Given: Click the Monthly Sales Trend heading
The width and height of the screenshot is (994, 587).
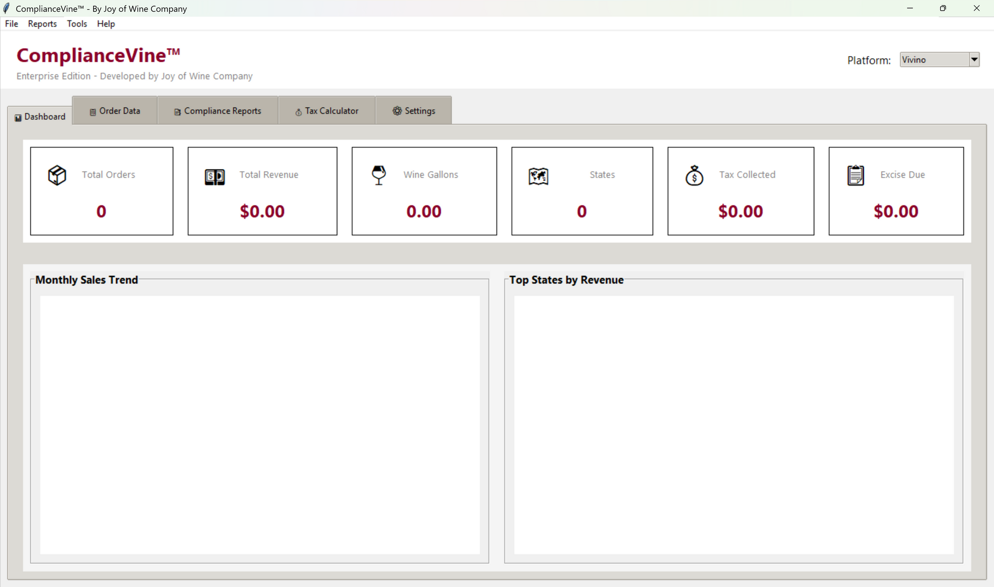Looking at the screenshot, I should [x=87, y=280].
